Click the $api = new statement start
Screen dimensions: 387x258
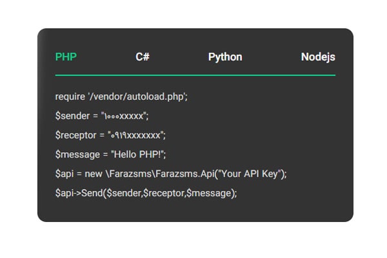(79, 174)
